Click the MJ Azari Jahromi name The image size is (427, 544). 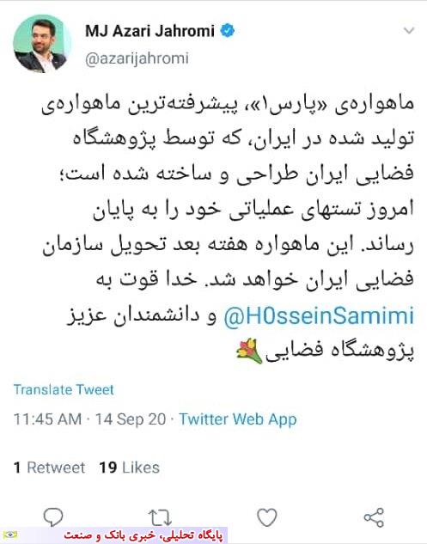[x=149, y=31]
